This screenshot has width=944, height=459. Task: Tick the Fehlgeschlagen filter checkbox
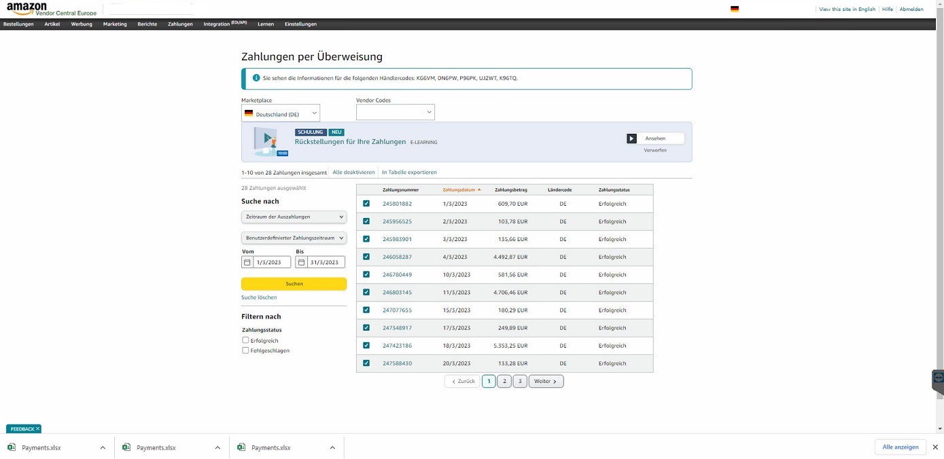coord(246,350)
